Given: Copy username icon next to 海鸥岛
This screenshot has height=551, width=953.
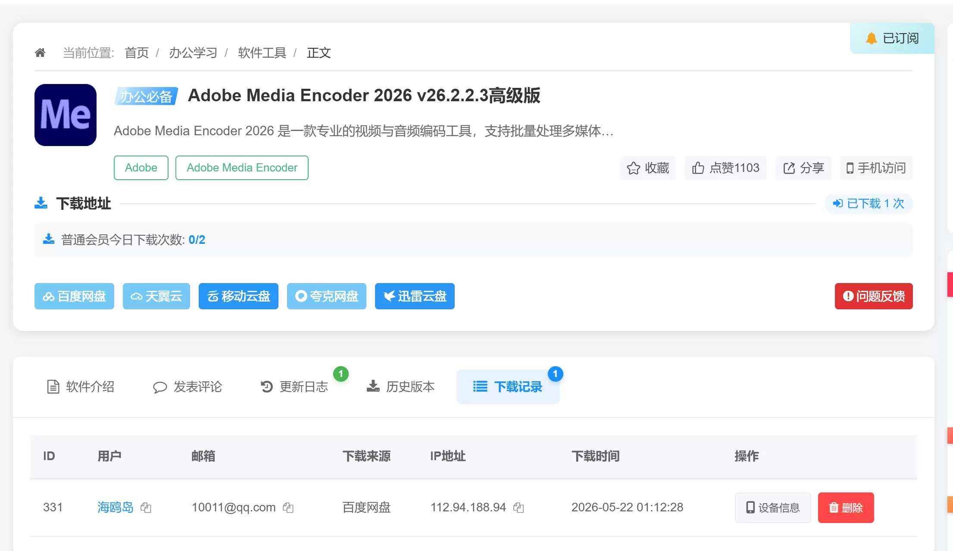Looking at the screenshot, I should click(146, 508).
